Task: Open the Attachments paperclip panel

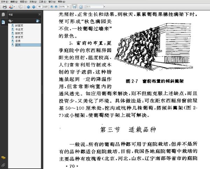Action: click(3, 165)
